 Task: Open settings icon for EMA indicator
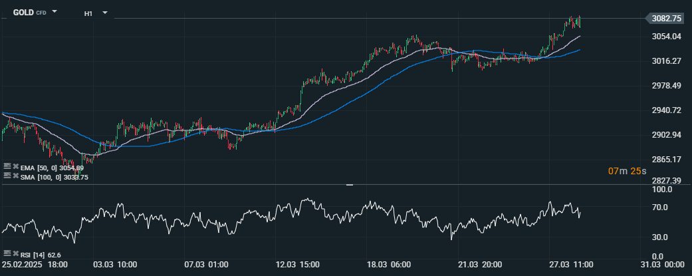[7, 166]
